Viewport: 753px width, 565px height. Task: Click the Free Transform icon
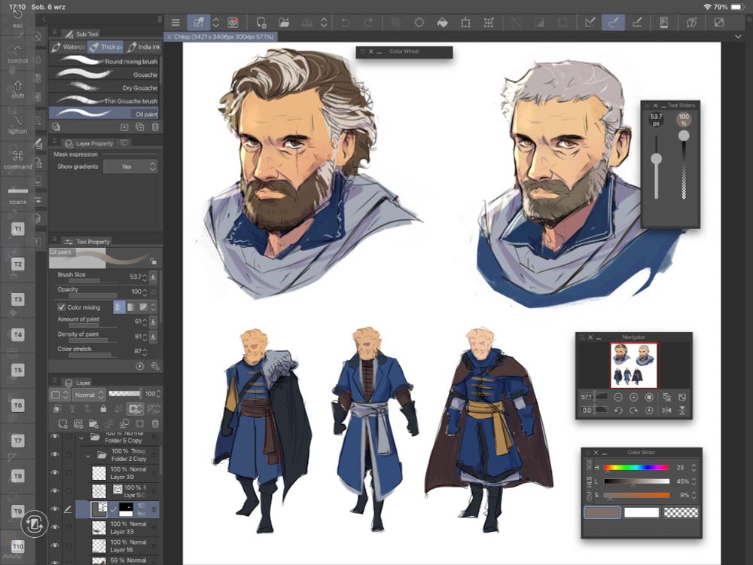(489, 23)
